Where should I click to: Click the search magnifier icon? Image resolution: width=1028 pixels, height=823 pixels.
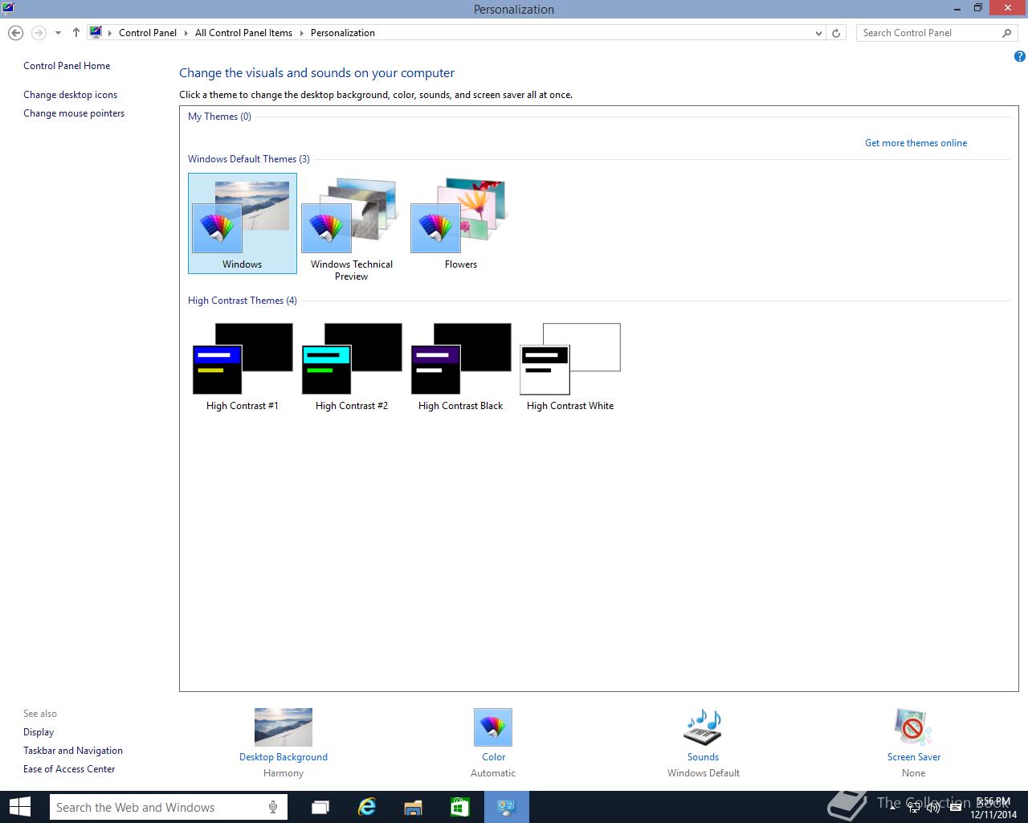click(1007, 33)
